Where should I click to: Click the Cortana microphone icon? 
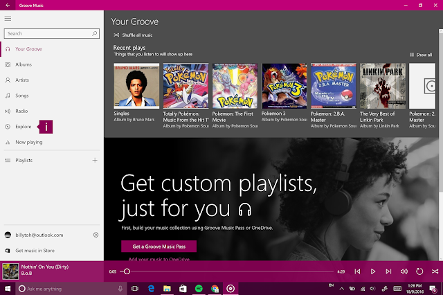click(120, 289)
